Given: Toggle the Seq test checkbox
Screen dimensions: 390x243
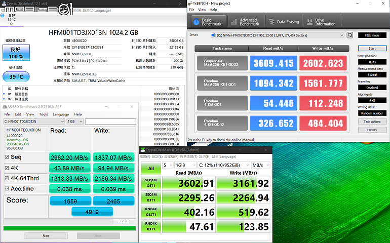Looking at the screenshot, I should pyautogui.click(x=7, y=157).
